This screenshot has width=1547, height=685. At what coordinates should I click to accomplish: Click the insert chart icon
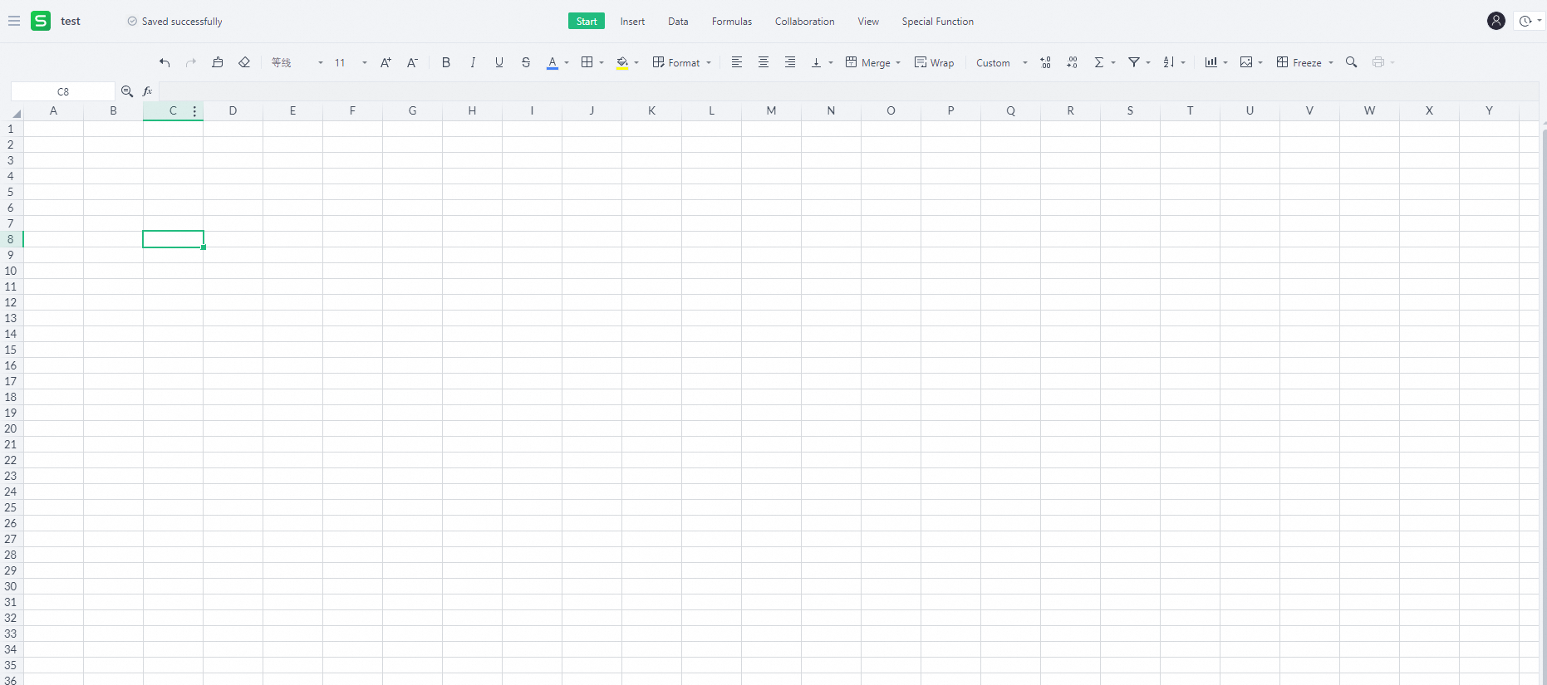[1211, 62]
